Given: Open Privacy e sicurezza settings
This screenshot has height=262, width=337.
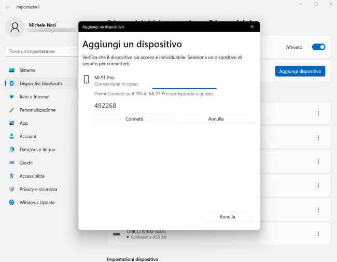Looking at the screenshot, I should point(38,189).
